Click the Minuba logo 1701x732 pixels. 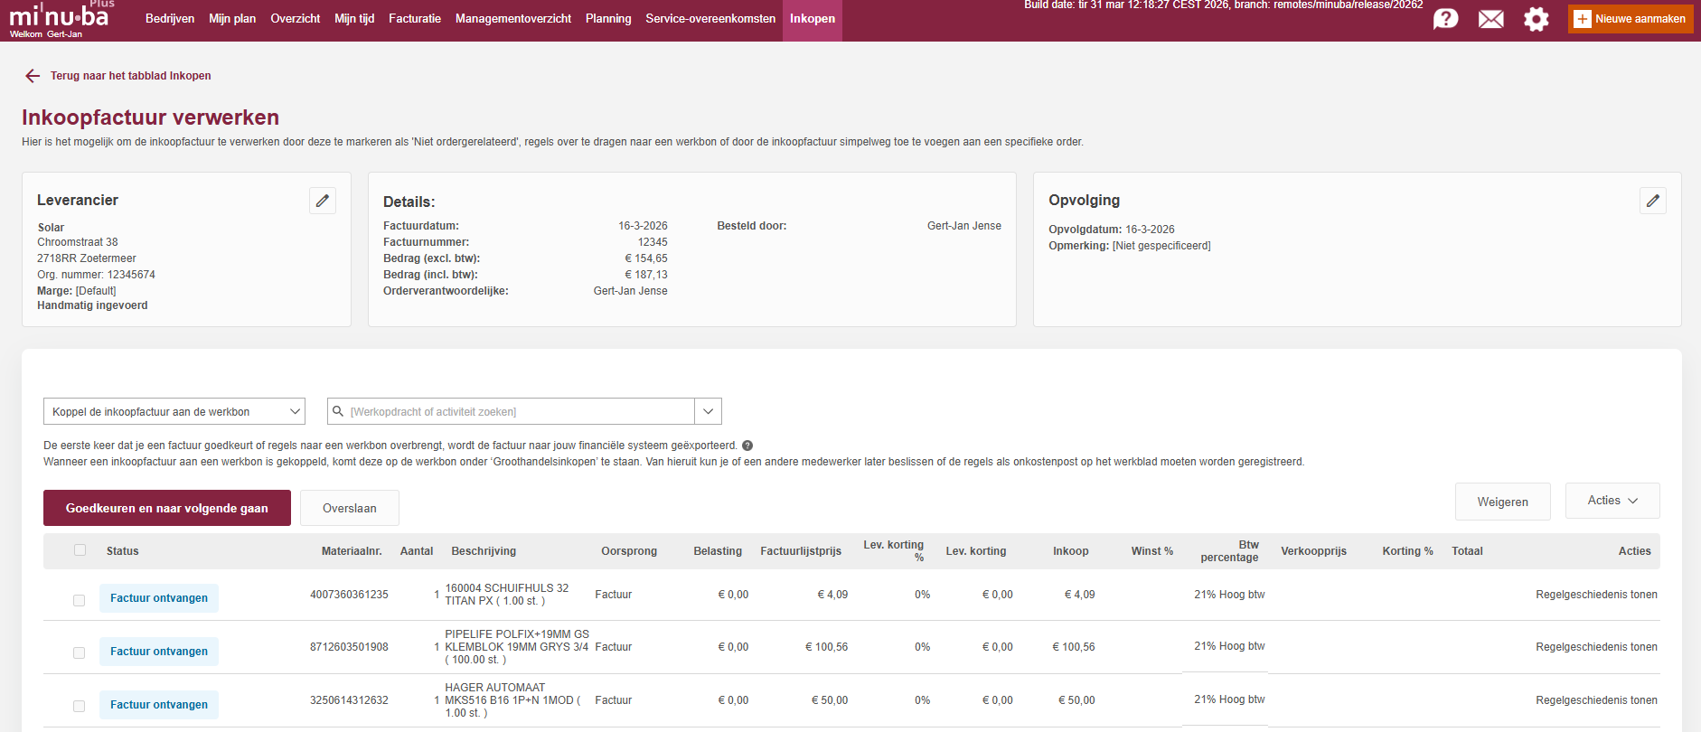pyautogui.click(x=59, y=18)
